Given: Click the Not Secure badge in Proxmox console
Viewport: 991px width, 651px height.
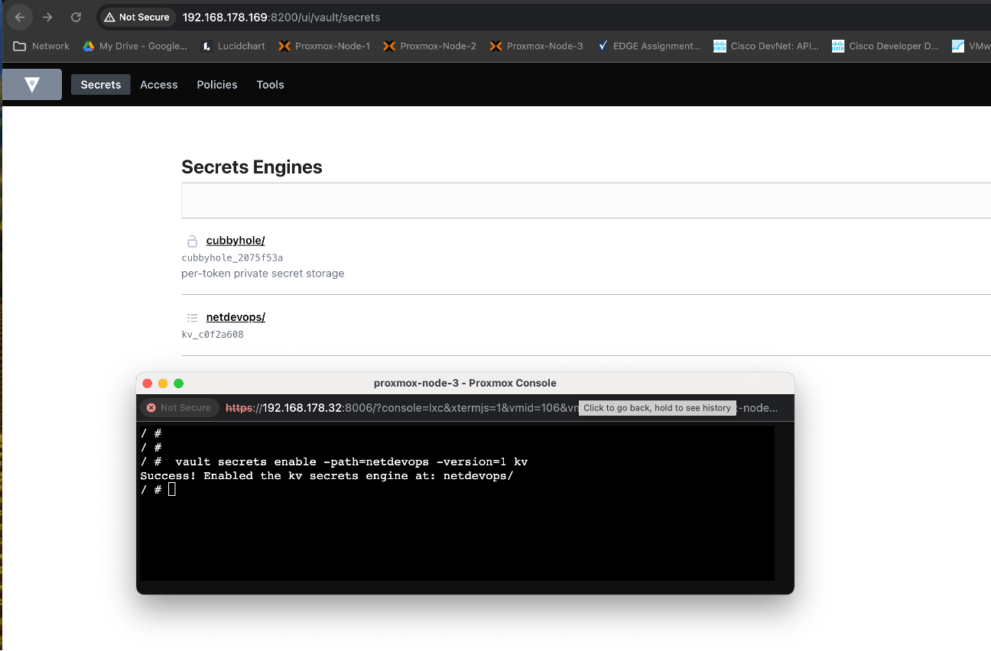Looking at the screenshot, I should [x=179, y=408].
